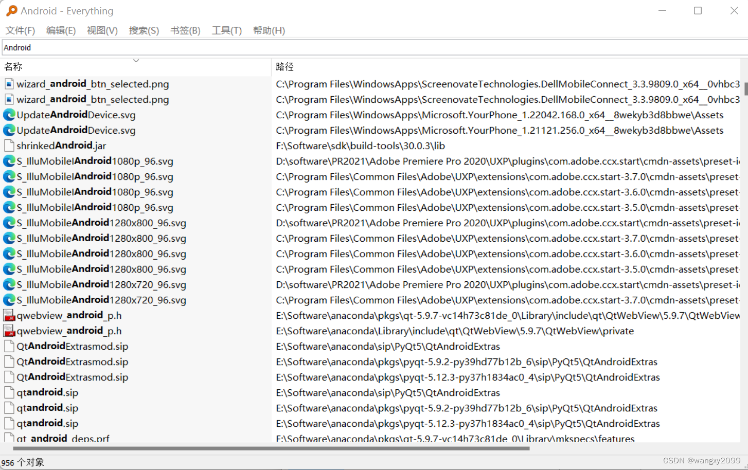Viewport: 748px width, 470px height.
Task: Select name S_IlluMobileAndroid1280x800_96.svg in ccx.start-3.5.0 row
Action: [101, 269]
